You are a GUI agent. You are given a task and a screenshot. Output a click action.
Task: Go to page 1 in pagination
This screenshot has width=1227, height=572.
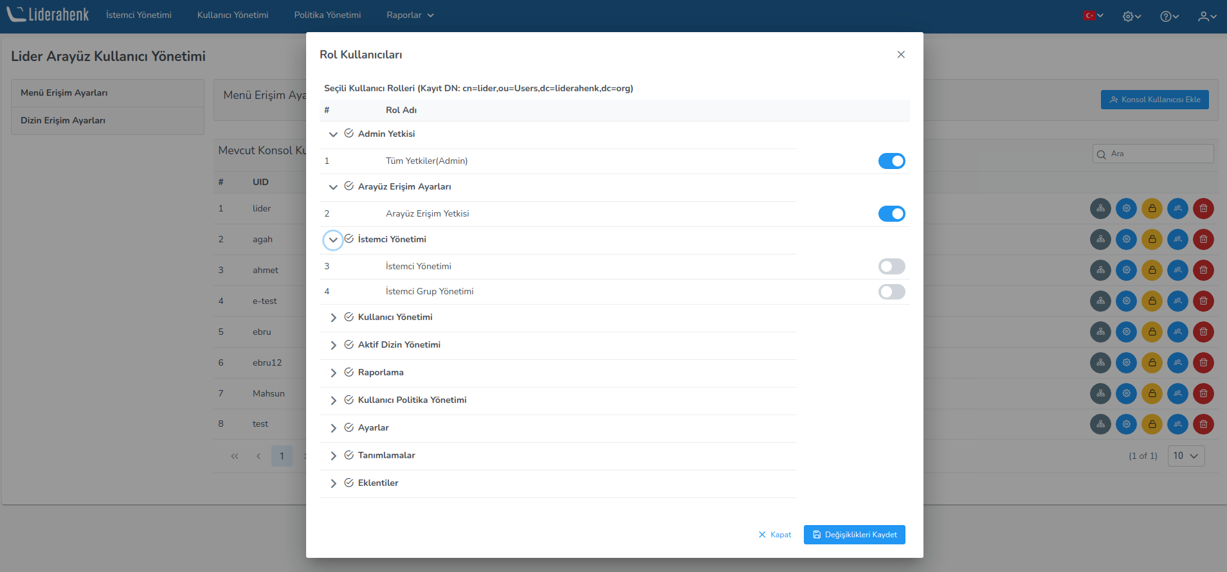click(x=282, y=456)
